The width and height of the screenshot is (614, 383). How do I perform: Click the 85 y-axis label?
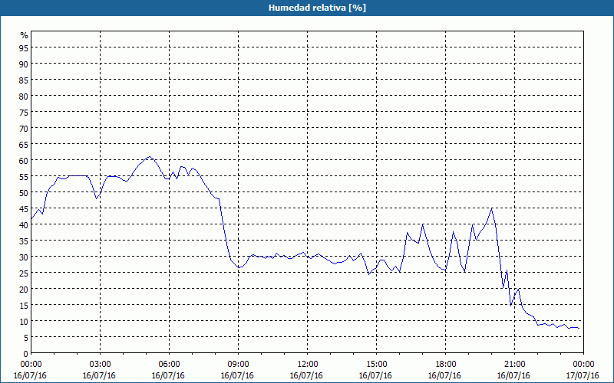[x=24, y=80]
